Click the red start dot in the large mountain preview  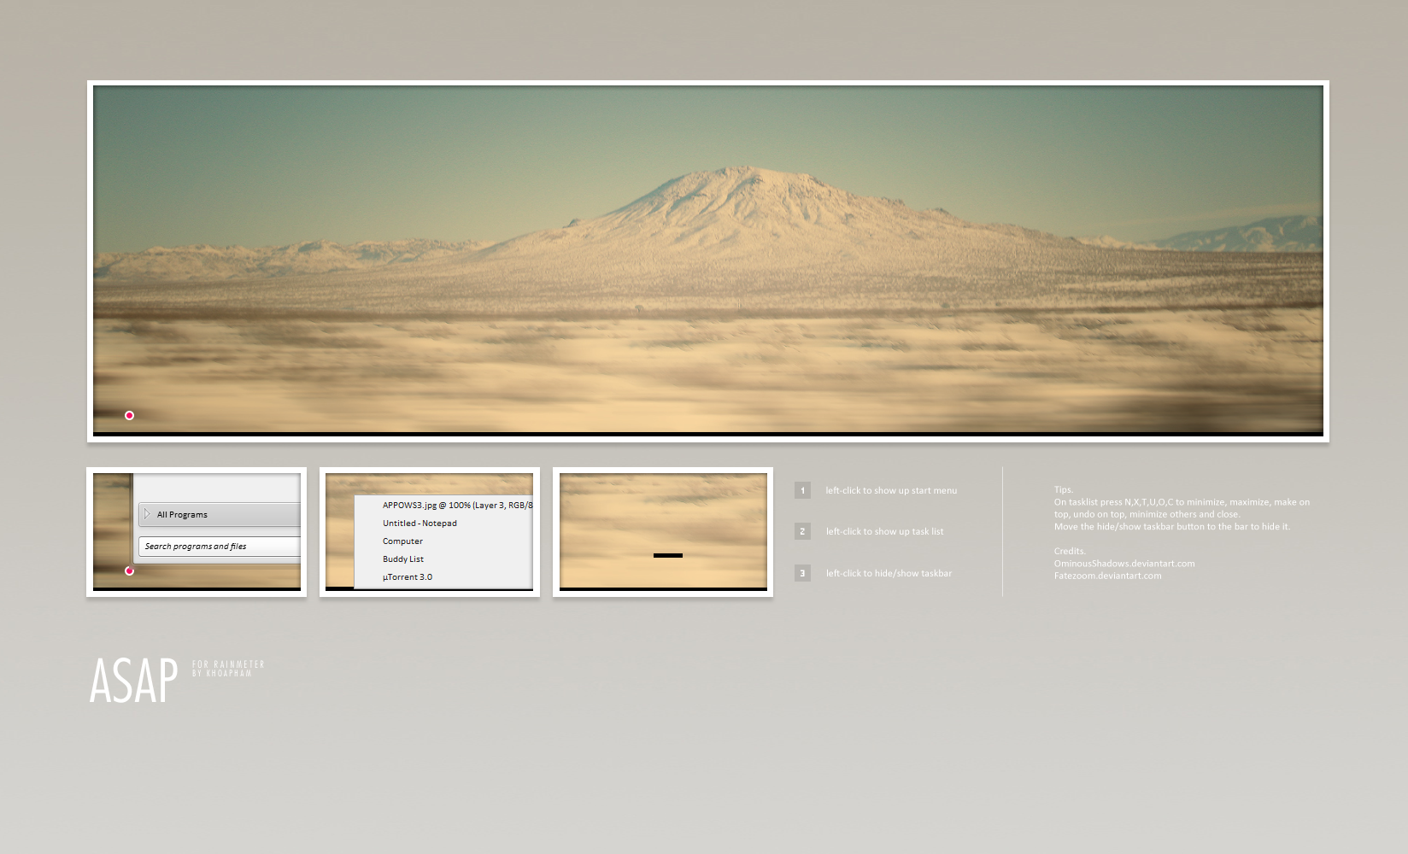[129, 416]
